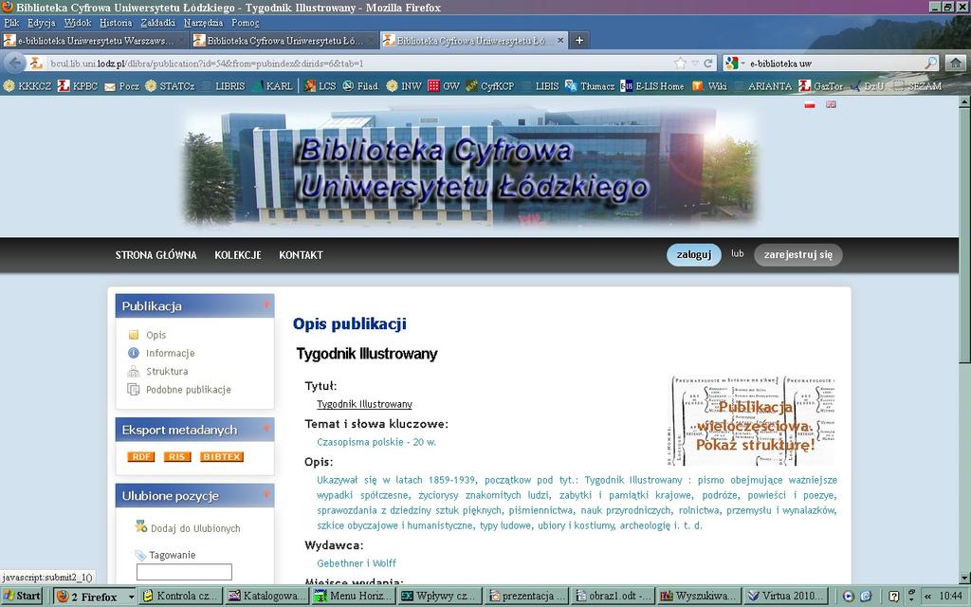Open KONTAKT in the navigation bar

301,254
